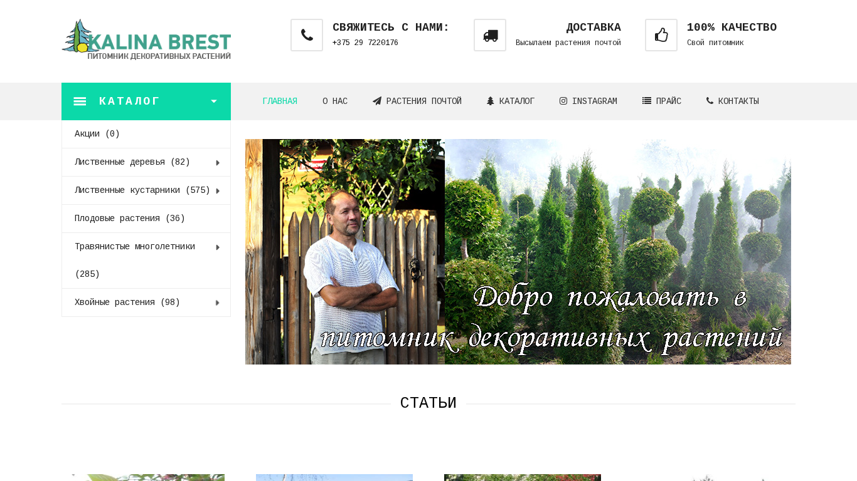This screenshot has width=857, height=481.
Task: Go to the О нас page
Action: (335, 101)
